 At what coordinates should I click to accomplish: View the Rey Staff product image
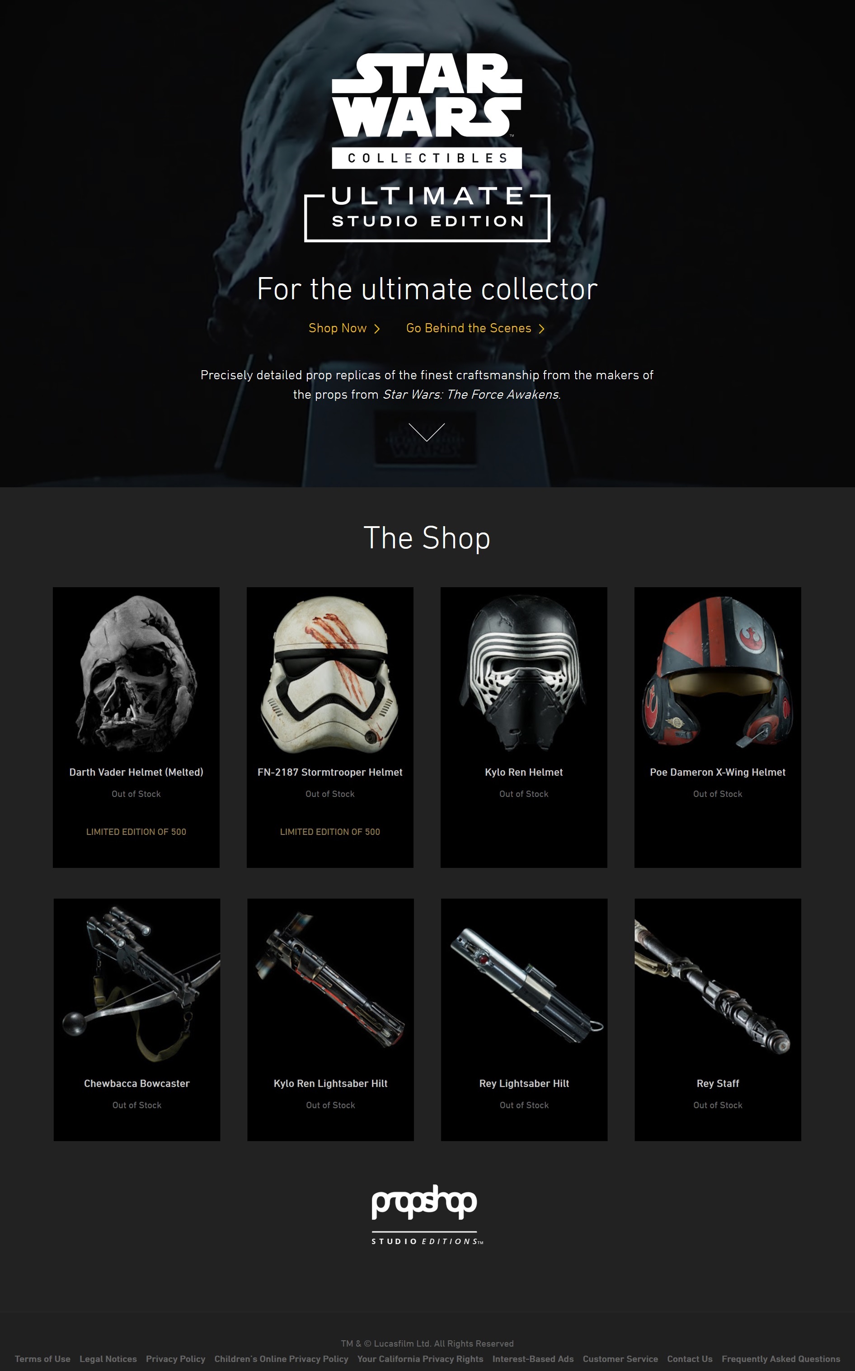tap(718, 984)
